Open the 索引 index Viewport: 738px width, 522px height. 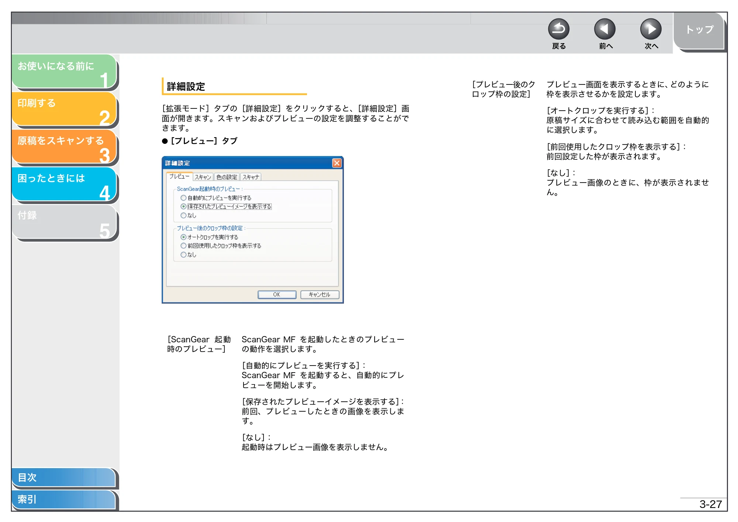coord(63,499)
